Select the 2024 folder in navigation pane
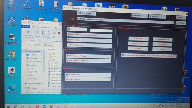Viewport: 192px width, 108px height. [31, 69]
